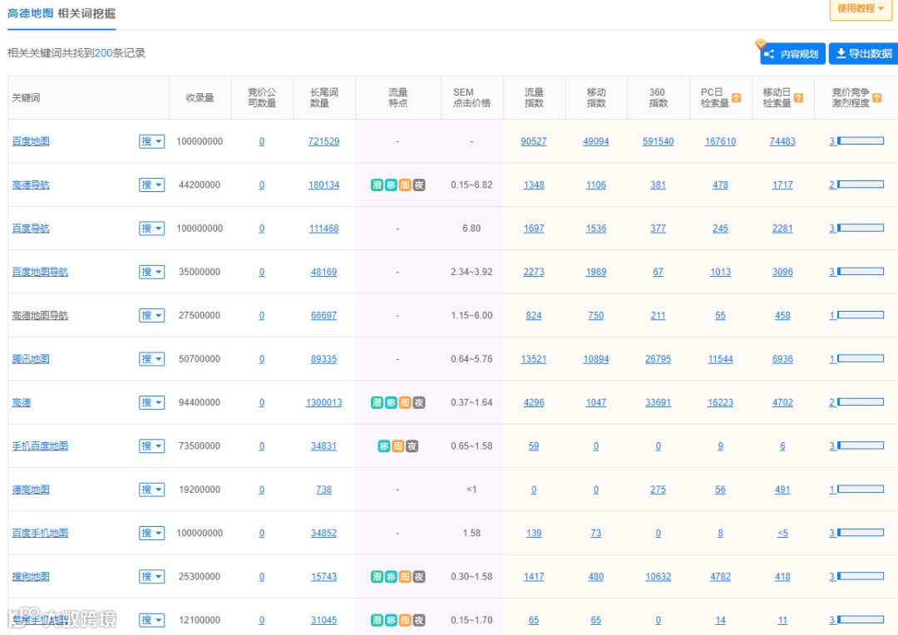Image resolution: width=898 pixels, height=635 pixels.
Task: Open 360 index 33691 in 高德 row
Action: tap(658, 402)
